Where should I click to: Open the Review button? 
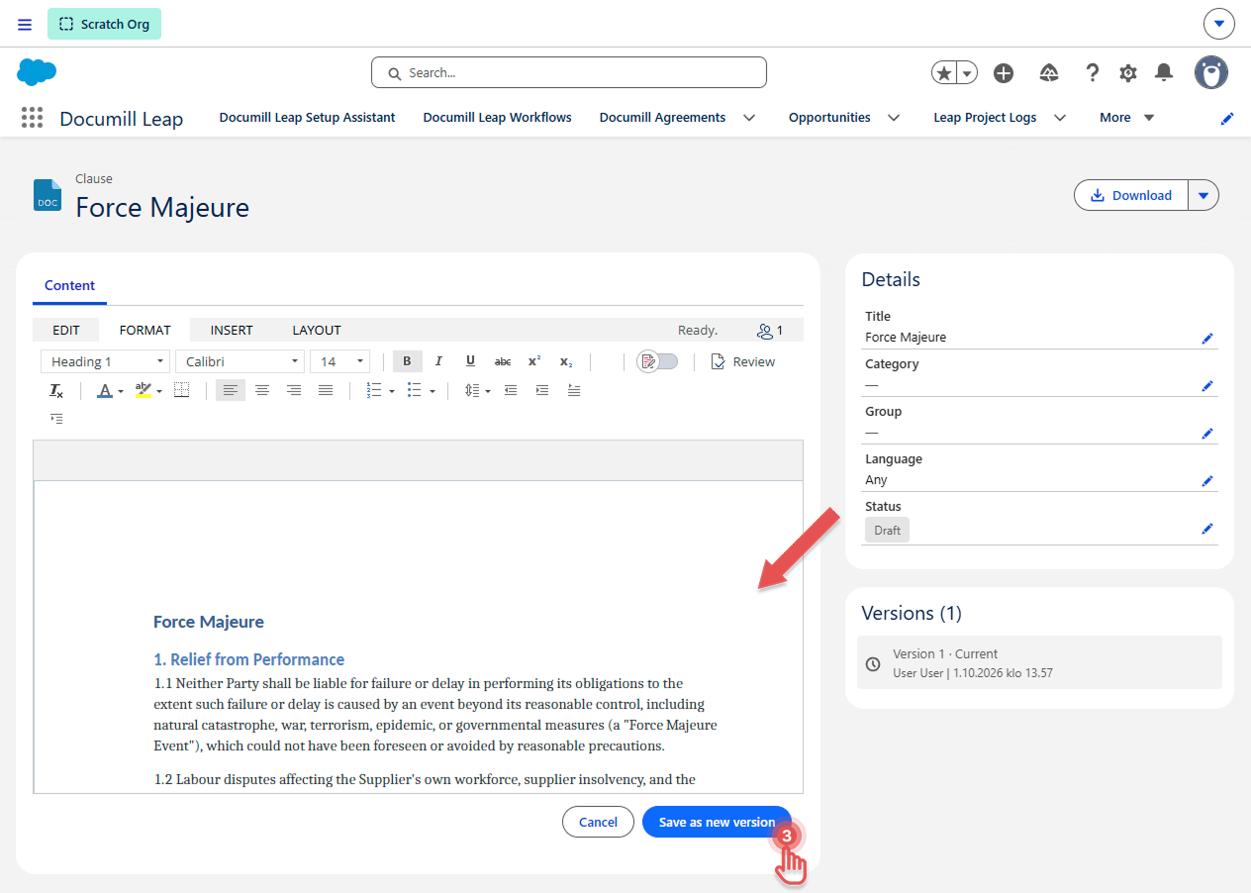743,361
